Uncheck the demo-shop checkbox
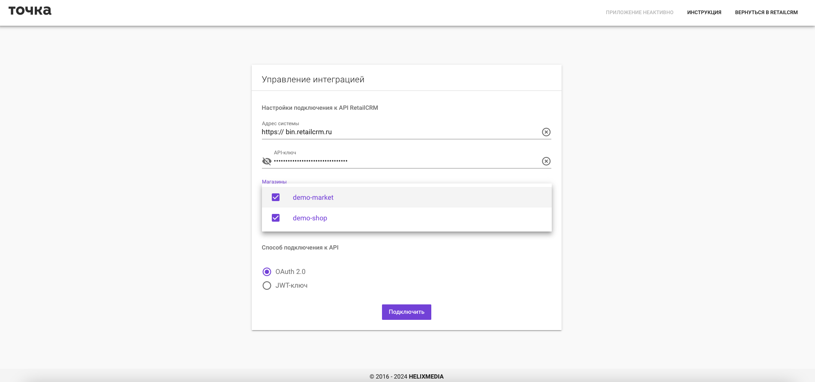815x382 pixels. click(276, 218)
